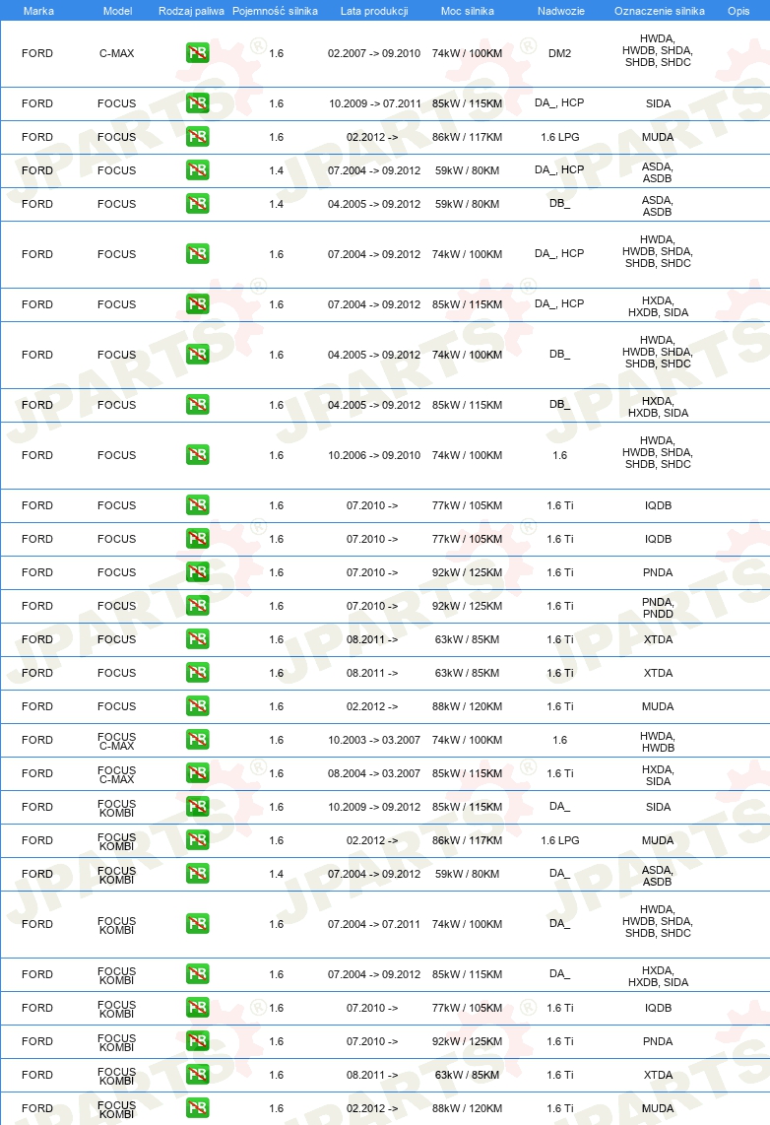Click the Rodzaj paliwa column header
Screen dimensions: 770x1125
191,11
